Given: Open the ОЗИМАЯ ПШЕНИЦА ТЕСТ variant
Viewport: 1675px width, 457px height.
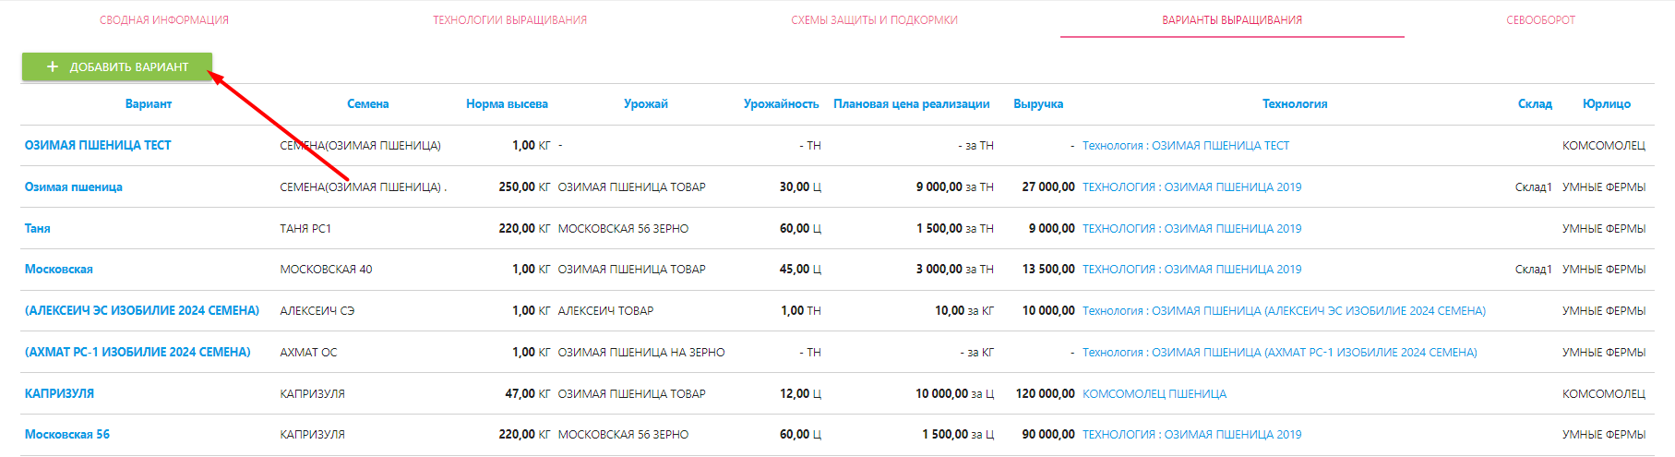Looking at the screenshot, I should [98, 146].
